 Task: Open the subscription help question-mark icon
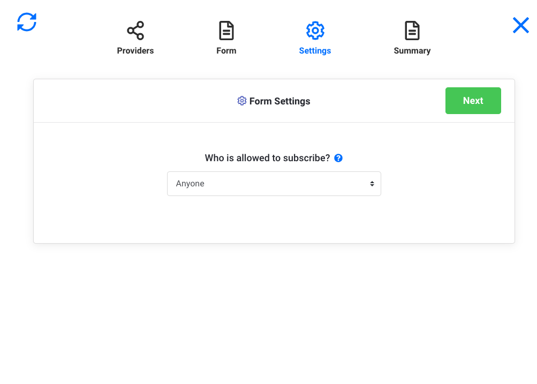[x=338, y=158]
